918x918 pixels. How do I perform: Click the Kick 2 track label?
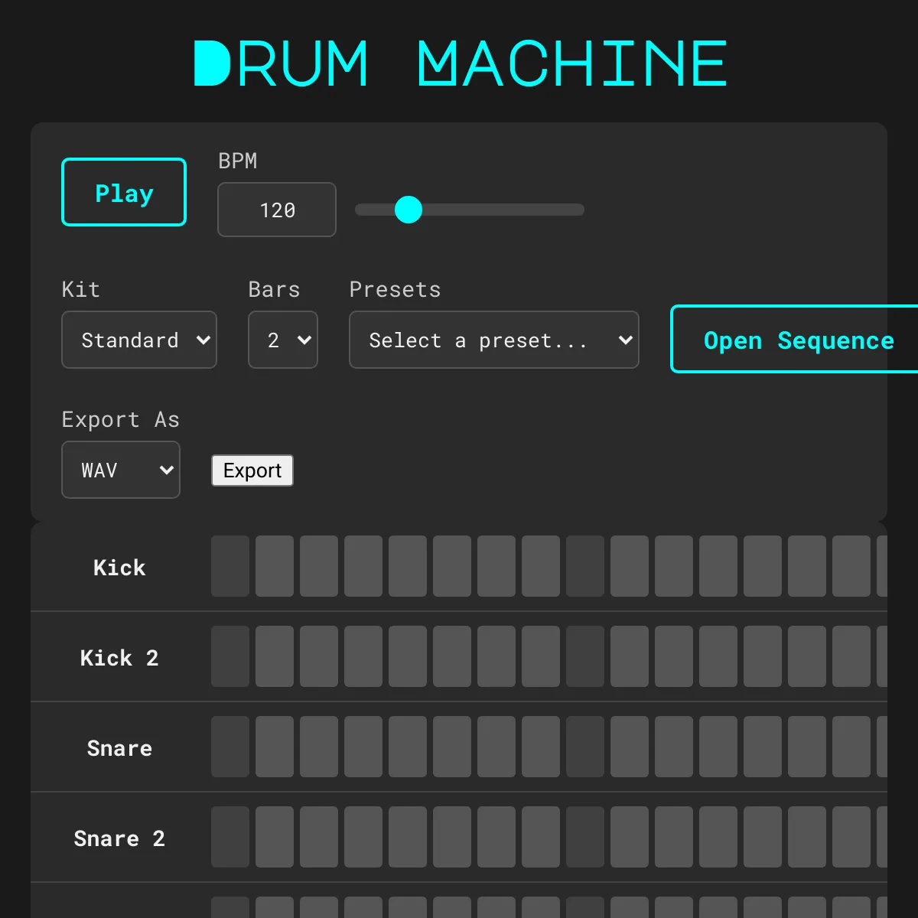point(119,658)
